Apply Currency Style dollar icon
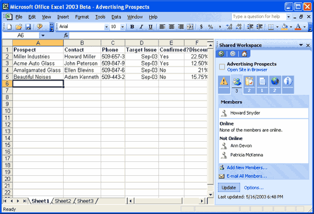Image resolution: width=314 pixels, height=214 pixels. 201,27
